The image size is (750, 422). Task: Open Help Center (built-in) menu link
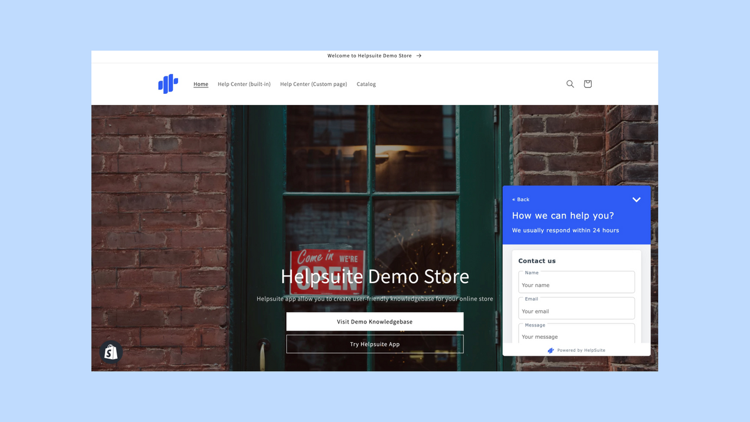click(244, 84)
